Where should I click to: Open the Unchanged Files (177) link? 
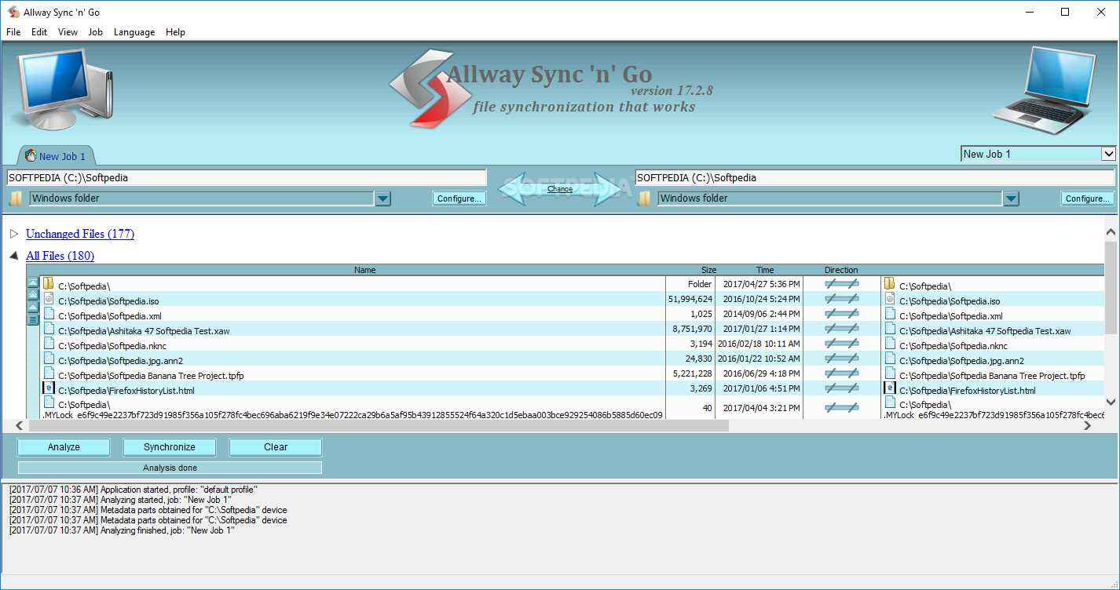[x=80, y=234]
